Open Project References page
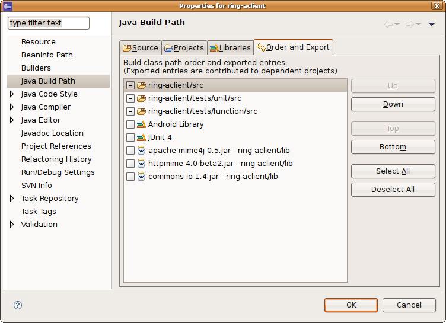This screenshot has height=323, width=446. point(56,146)
